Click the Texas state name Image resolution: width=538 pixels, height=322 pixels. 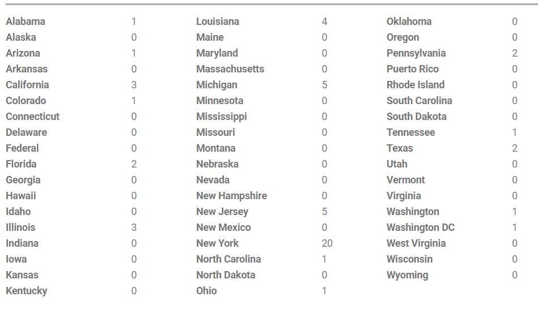[x=399, y=148]
